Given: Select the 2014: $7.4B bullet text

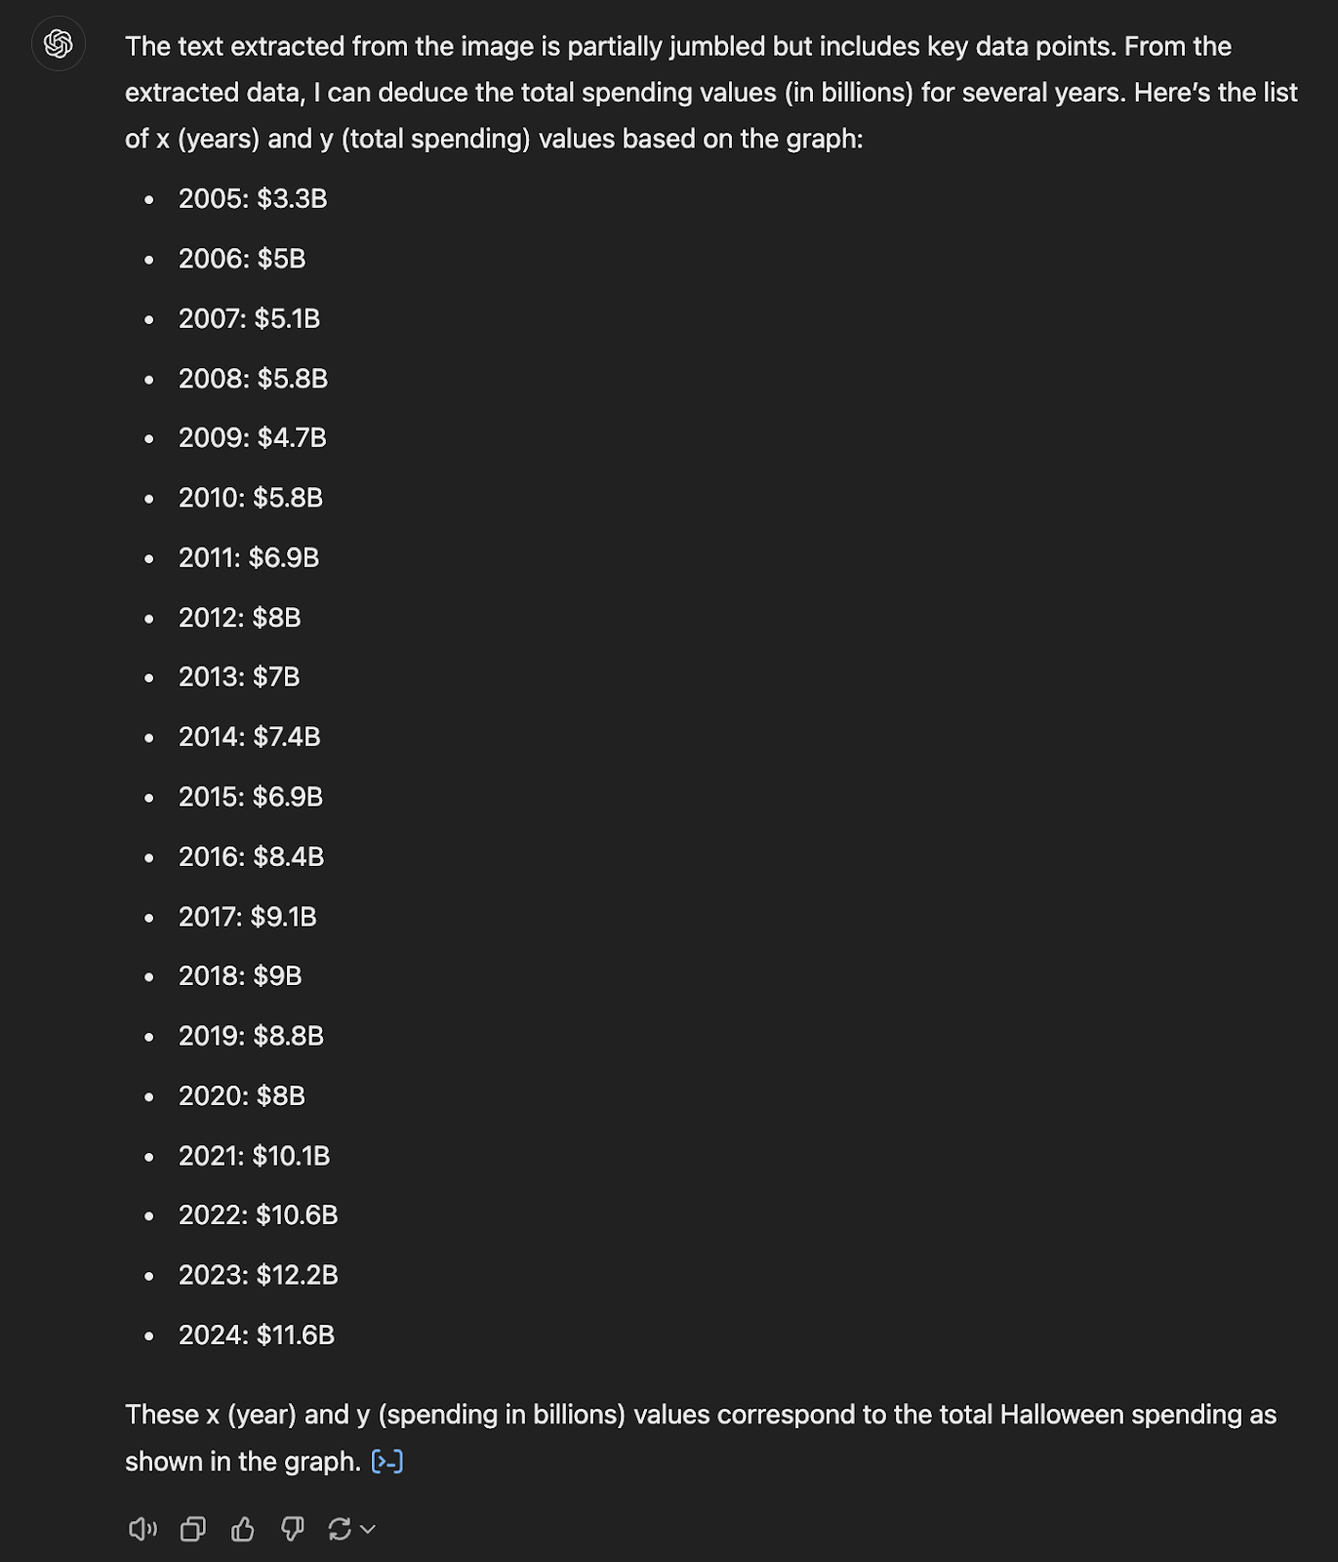Looking at the screenshot, I should click(250, 737).
